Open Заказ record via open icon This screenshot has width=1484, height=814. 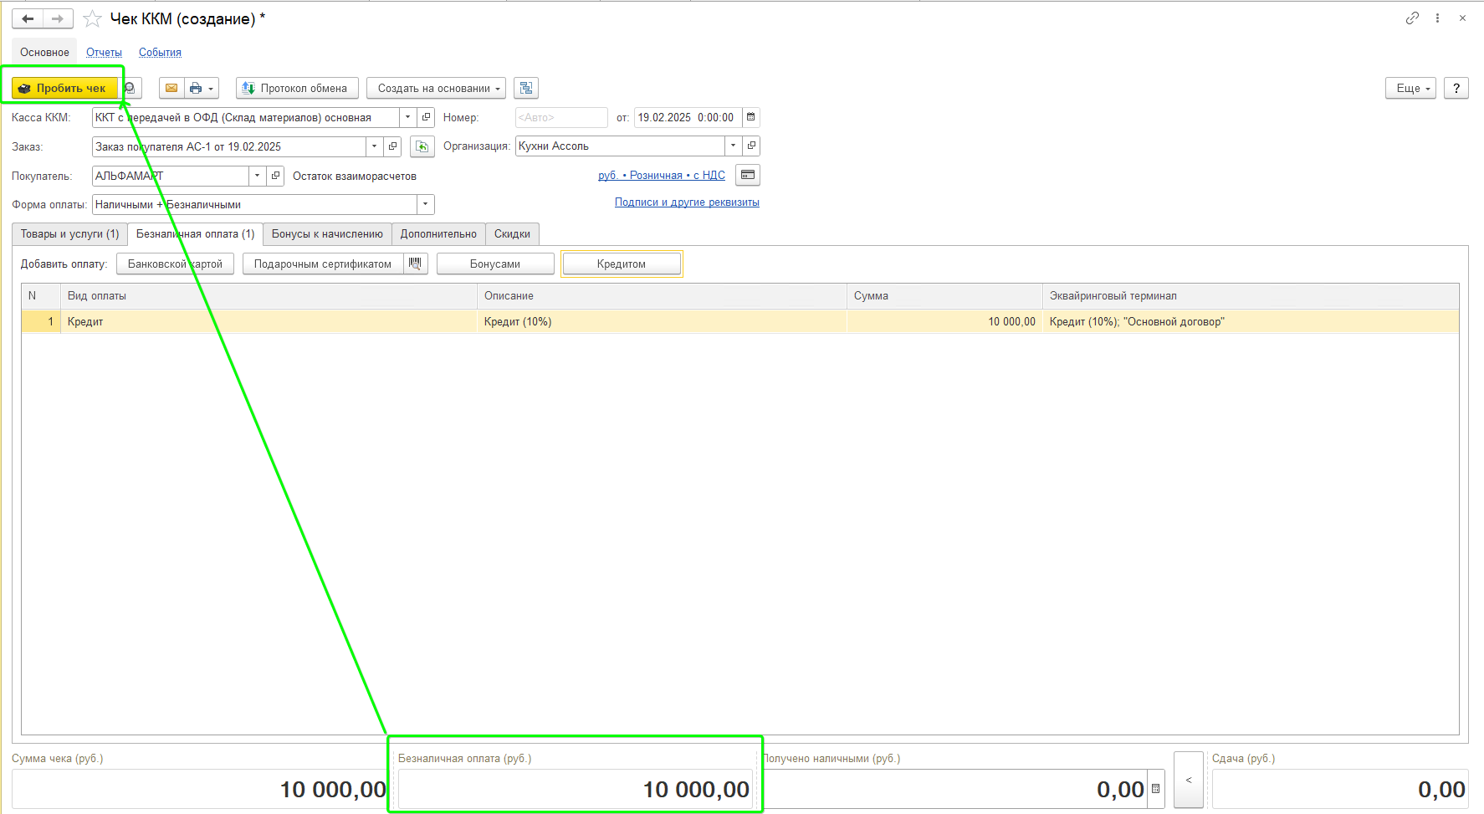pos(393,146)
